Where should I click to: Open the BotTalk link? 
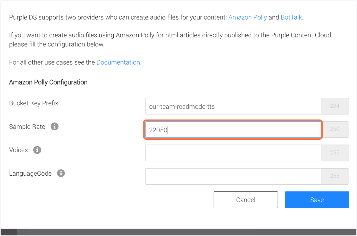(x=291, y=17)
